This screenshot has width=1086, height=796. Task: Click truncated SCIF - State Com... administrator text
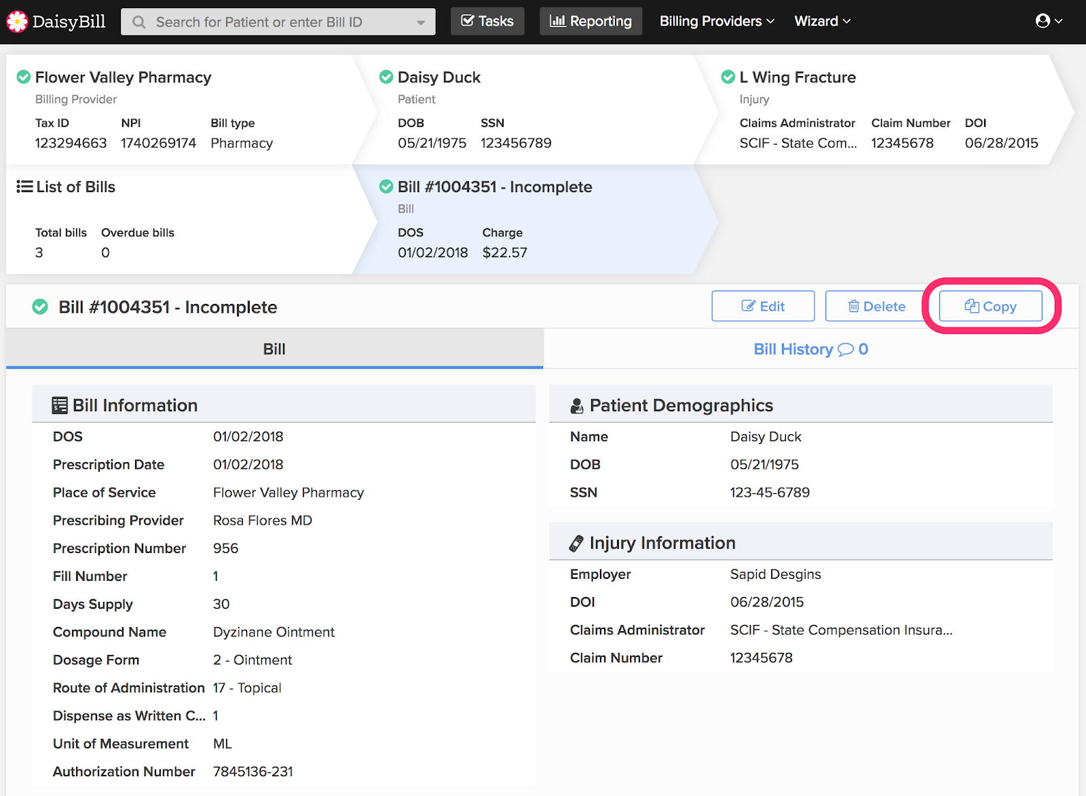(798, 143)
